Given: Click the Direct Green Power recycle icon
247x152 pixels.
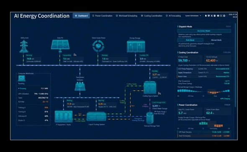Looking at the screenshot, I should point(98,46).
